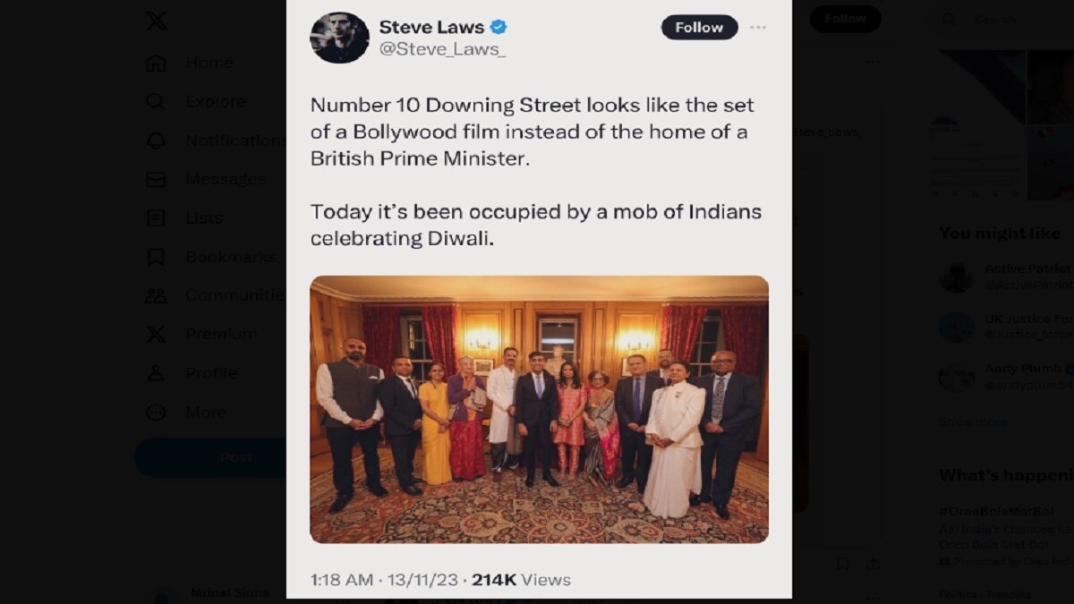
Task: Open Premium X icon in sidebar
Action: tap(156, 334)
